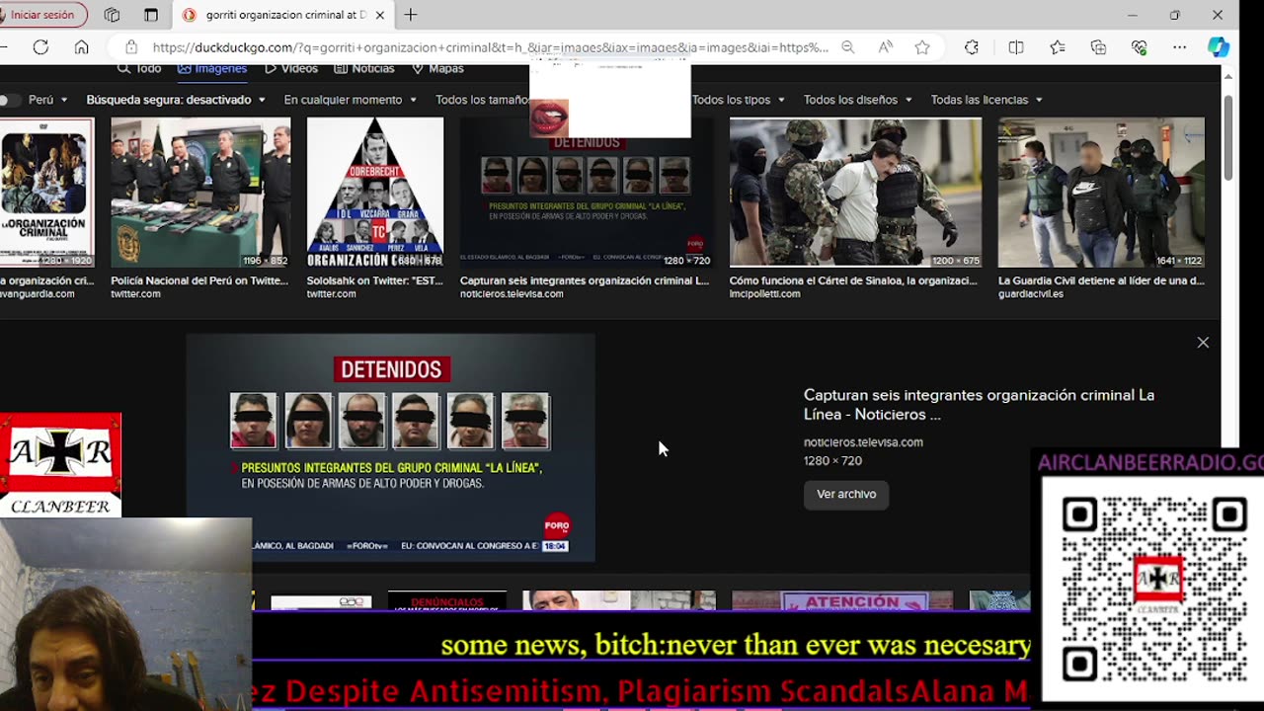Launch Copilot from the toolbar
1264x711 pixels.
1219,47
